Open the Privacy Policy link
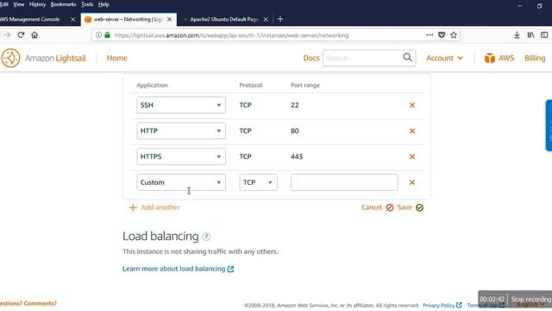Screen dimensions: 552x311 (x=442, y=305)
